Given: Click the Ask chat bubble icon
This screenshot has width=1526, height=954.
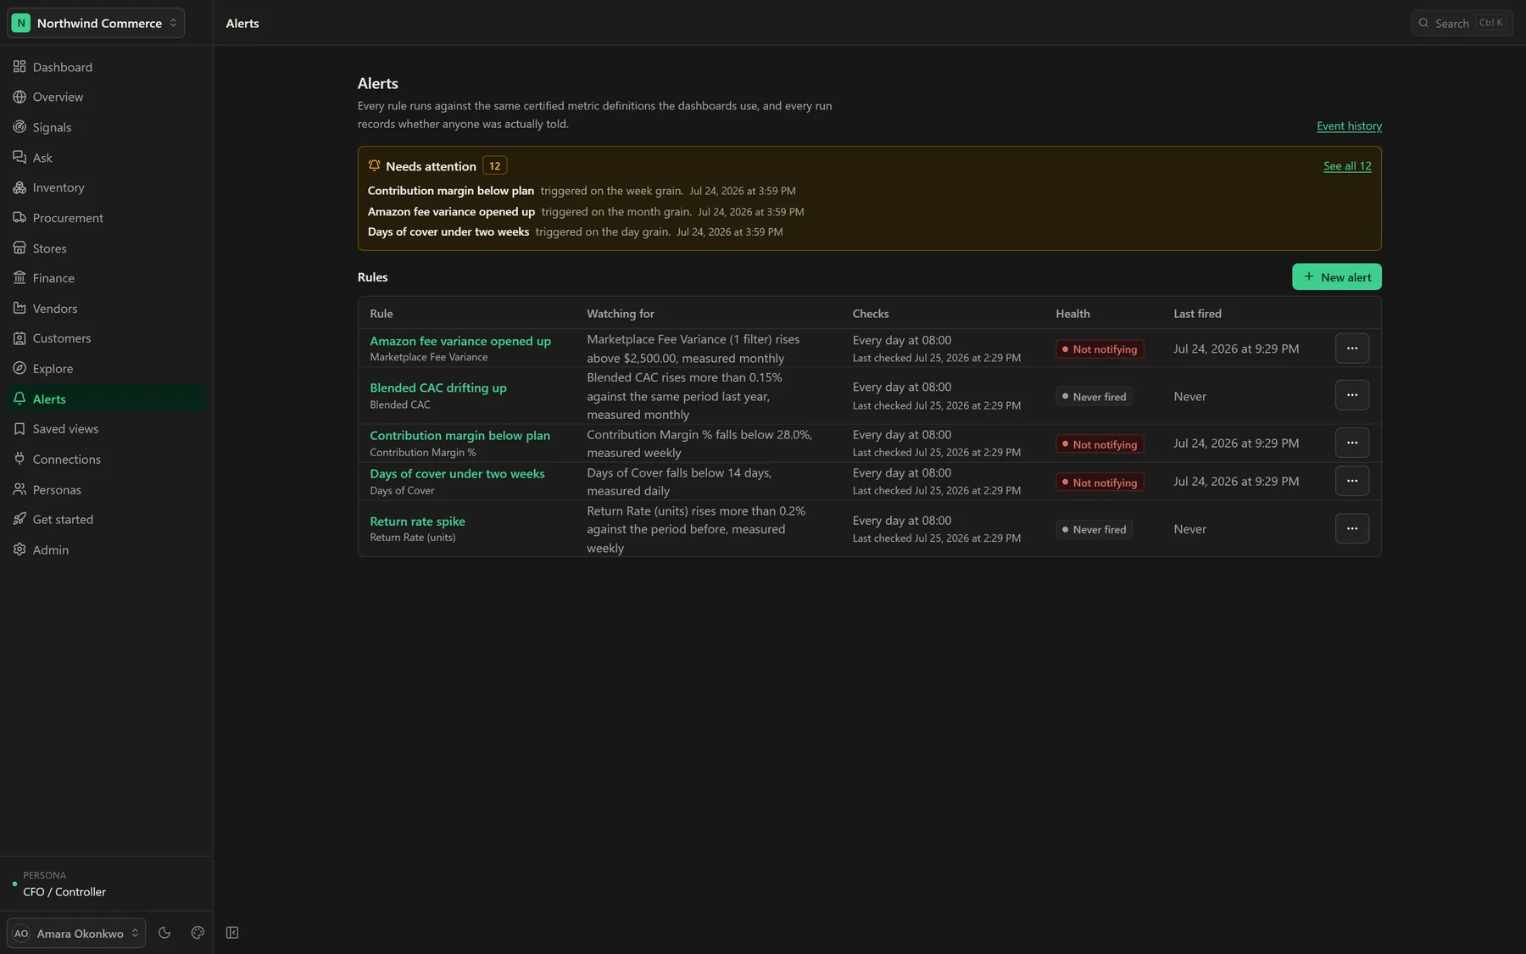Looking at the screenshot, I should [x=19, y=157].
